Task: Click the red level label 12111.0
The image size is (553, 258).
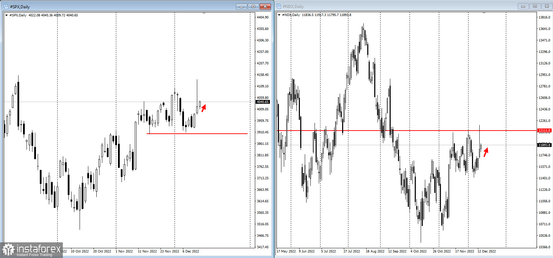Action: tap(544, 131)
